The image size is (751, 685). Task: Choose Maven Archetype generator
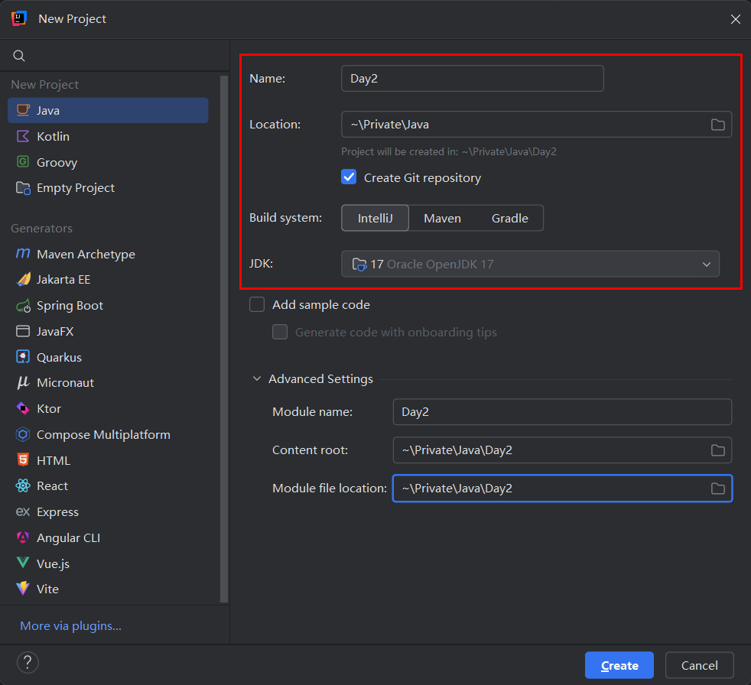(x=109, y=254)
